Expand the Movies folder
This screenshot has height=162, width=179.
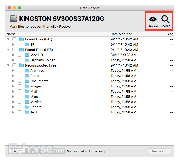click(x=13, y=102)
